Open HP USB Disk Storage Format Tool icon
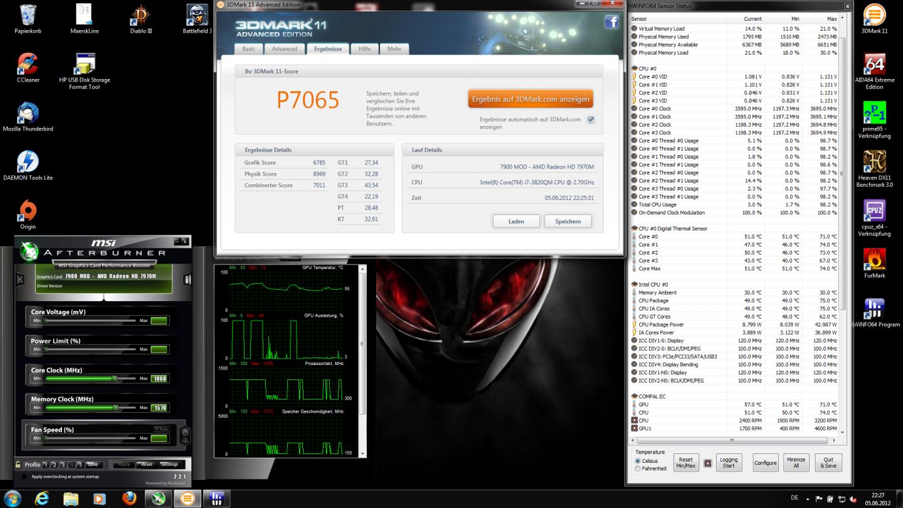The image size is (903, 508). (85, 71)
